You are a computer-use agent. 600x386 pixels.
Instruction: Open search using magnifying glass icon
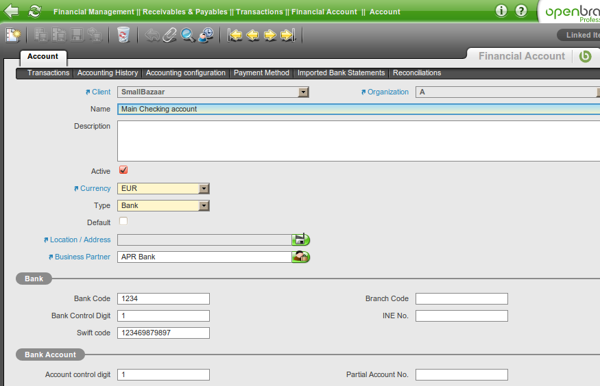point(187,35)
